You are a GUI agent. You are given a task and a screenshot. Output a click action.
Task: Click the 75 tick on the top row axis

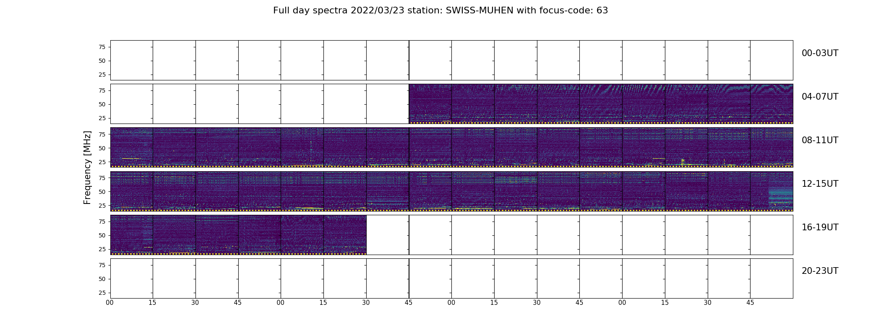click(102, 47)
